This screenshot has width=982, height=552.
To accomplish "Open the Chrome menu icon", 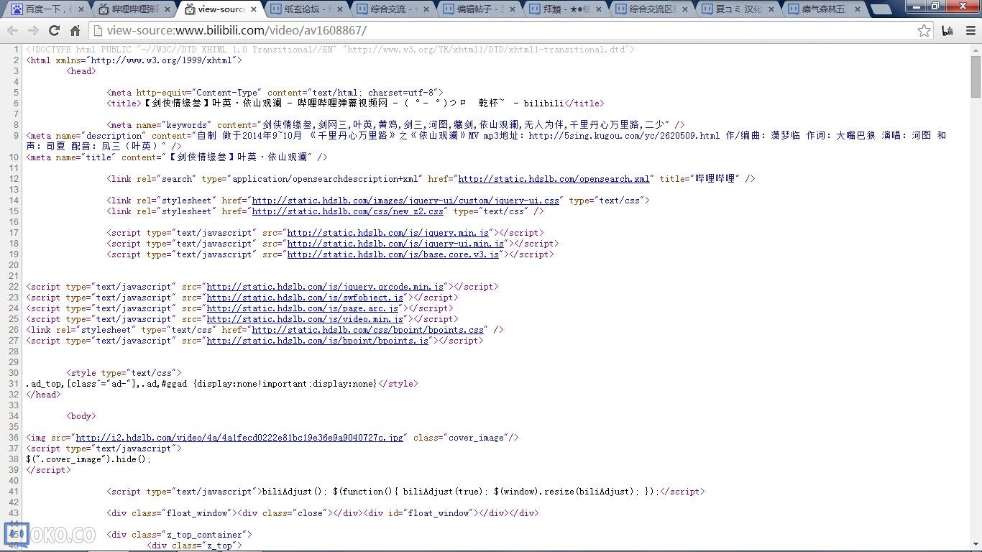I will point(968,31).
